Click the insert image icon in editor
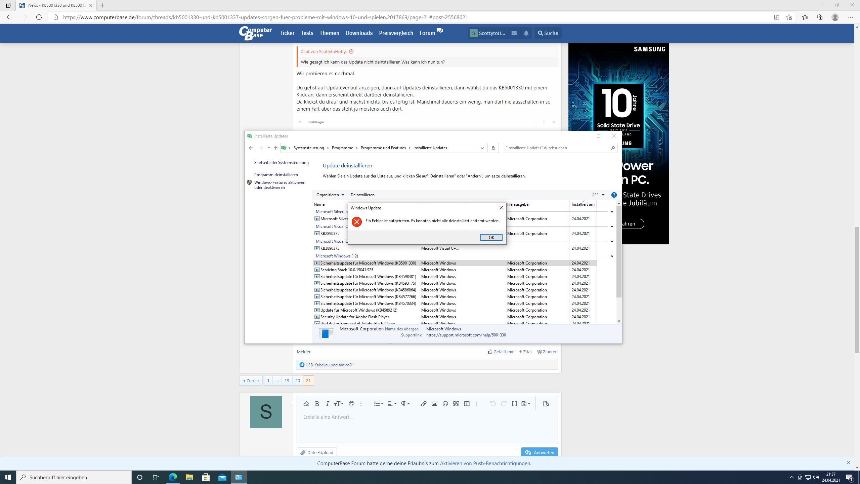The height and width of the screenshot is (484, 860). pos(434,404)
